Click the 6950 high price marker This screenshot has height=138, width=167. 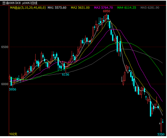(x=106, y=11)
